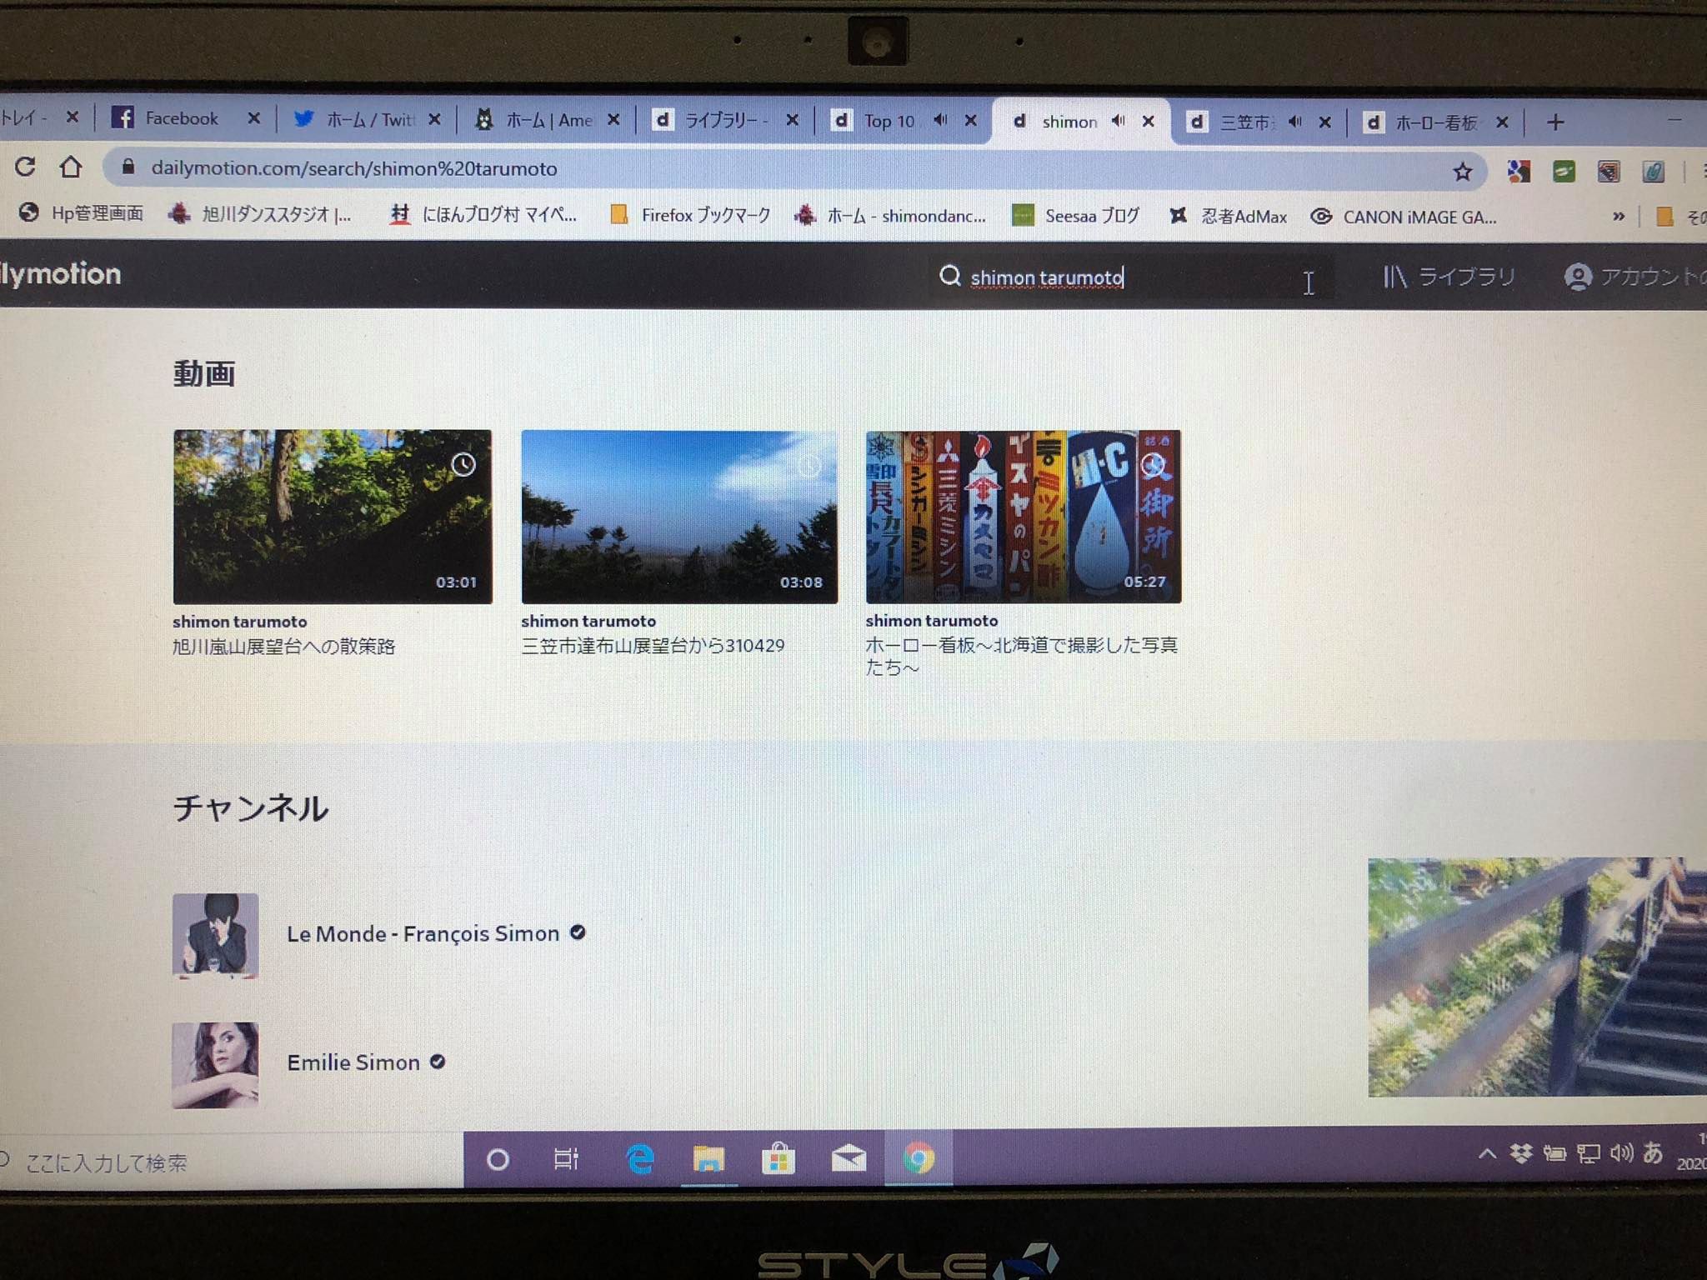The width and height of the screenshot is (1707, 1280).
Task: Close the Facebook tab
Action: click(x=253, y=118)
